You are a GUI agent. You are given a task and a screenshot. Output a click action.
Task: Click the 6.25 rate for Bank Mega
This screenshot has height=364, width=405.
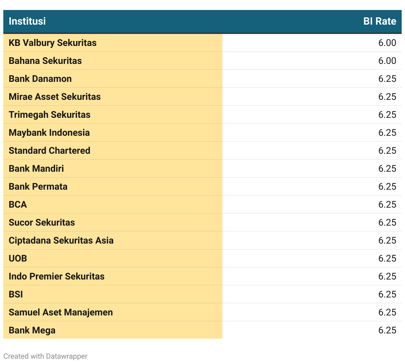pos(387,330)
